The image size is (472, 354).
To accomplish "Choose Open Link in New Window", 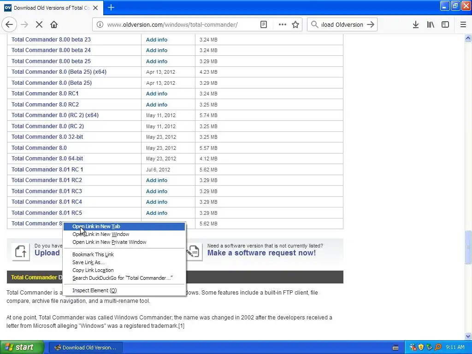I will 124,234.
